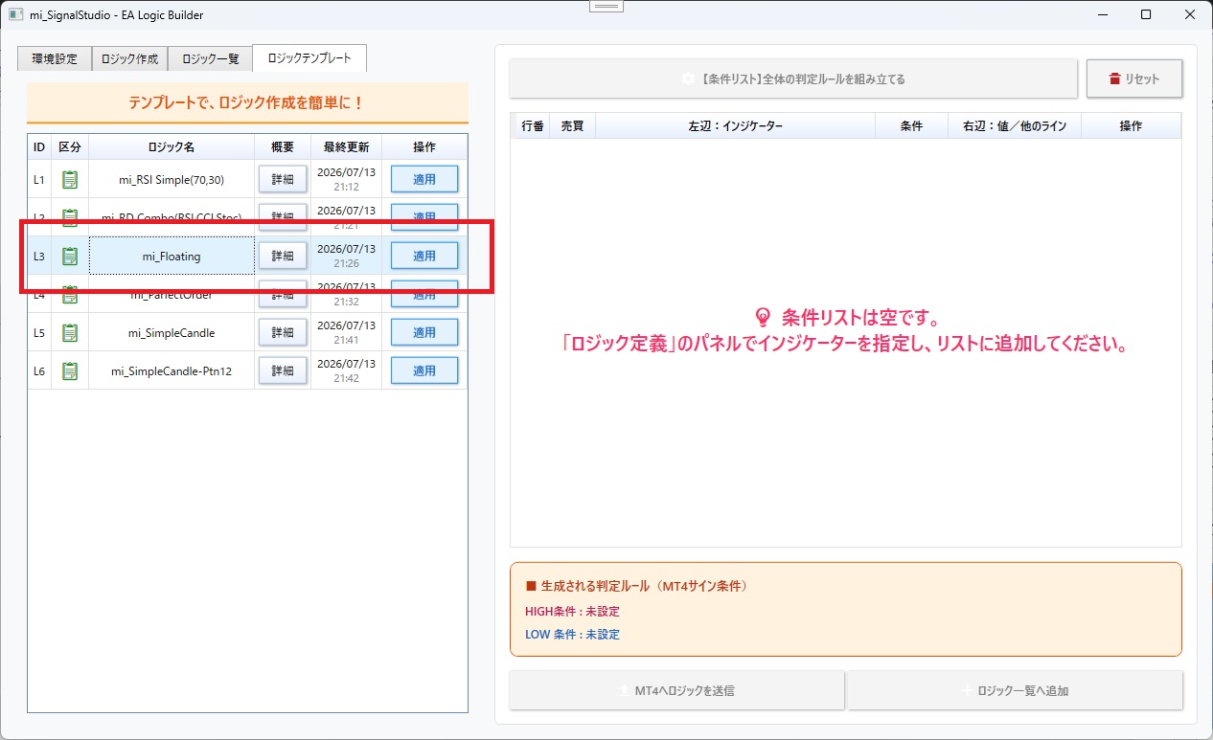Select the mi_Floating logic name cell
The height and width of the screenshot is (740, 1213).
[x=172, y=256]
